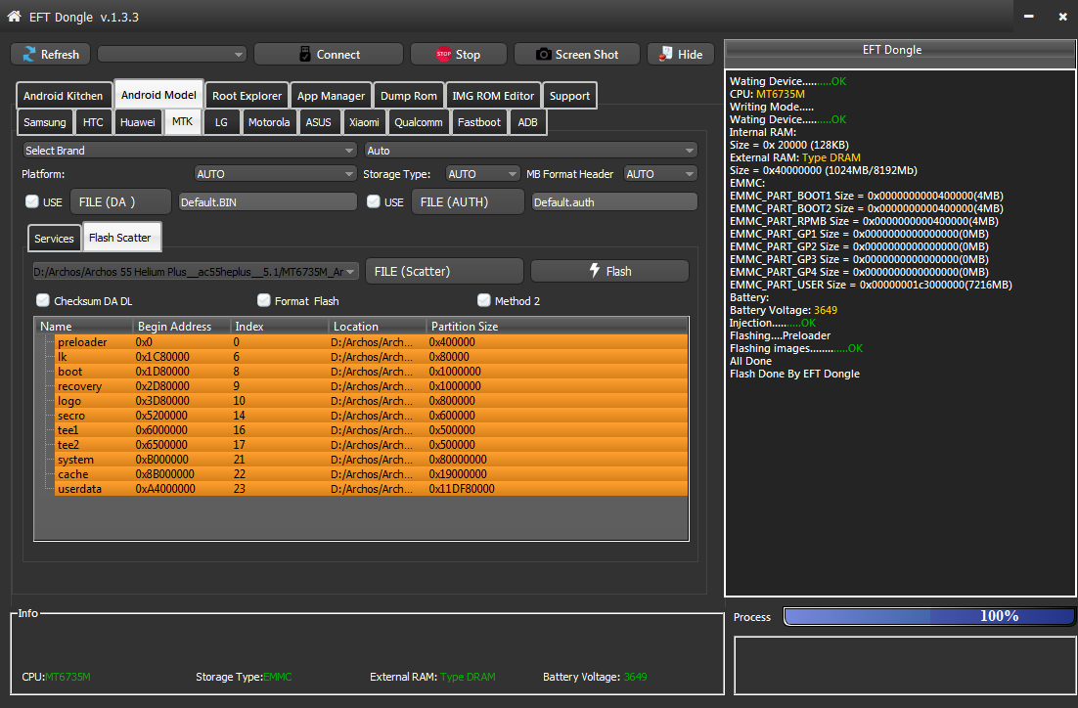The image size is (1078, 708).
Task: Click the Hide button icon
Action: pyautogui.click(x=665, y=54)
